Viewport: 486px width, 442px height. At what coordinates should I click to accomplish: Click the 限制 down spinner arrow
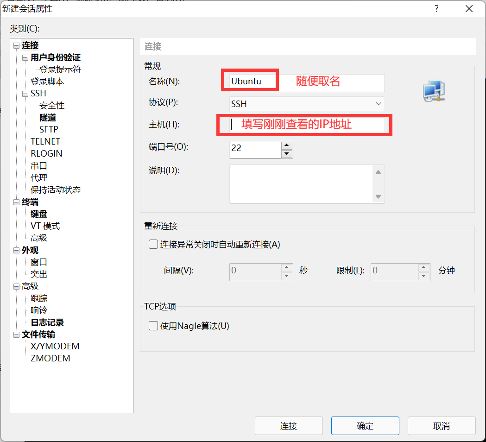click(424, 276)
